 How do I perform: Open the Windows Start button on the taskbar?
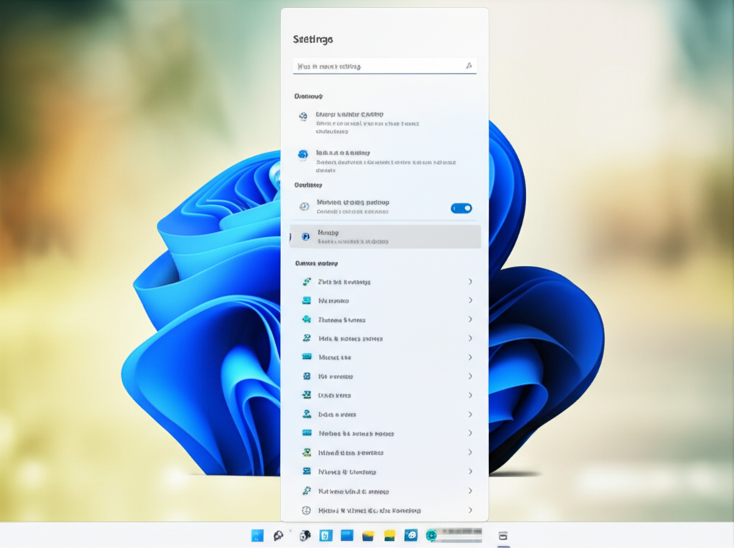pyautogui.click(x=257, y=535)
